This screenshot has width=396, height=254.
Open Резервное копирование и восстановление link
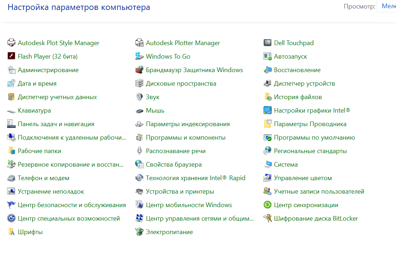[x=70, y=164]
